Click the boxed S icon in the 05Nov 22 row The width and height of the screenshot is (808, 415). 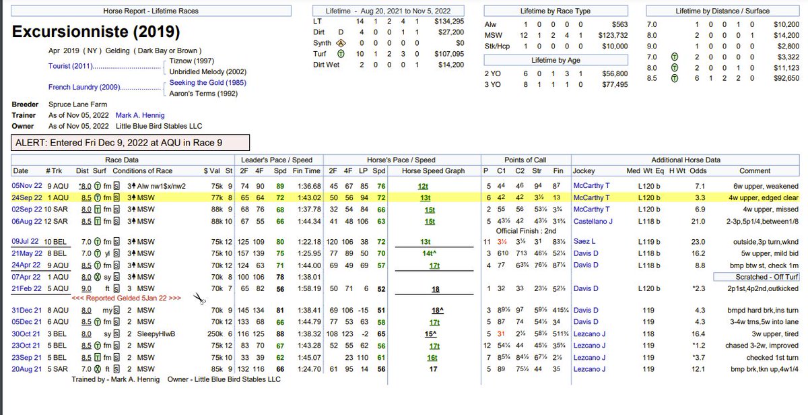tap(116, 185)
